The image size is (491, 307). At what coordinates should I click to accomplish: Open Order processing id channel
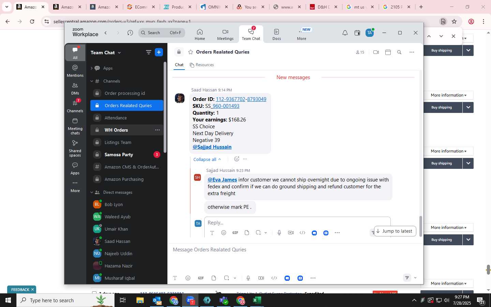pos(127,93)
